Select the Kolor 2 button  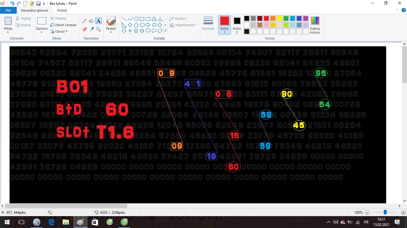pyautogui.click(x=237, y=25)
